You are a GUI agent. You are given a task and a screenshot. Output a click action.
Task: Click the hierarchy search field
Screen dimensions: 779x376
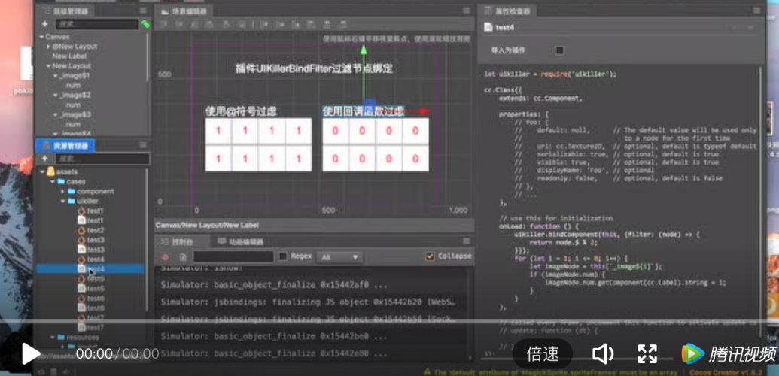[96, 24]
